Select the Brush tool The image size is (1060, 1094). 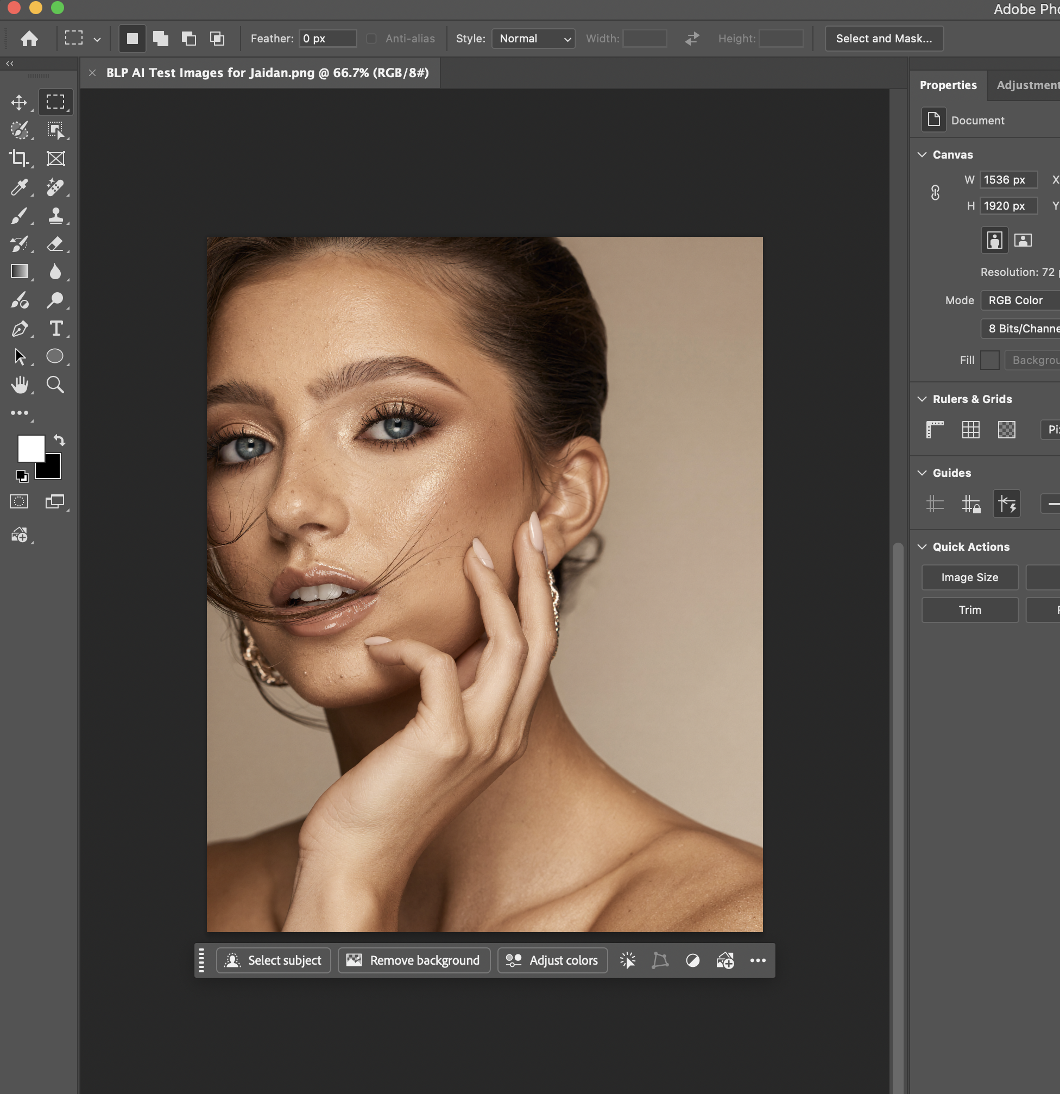tap(19, 216)
